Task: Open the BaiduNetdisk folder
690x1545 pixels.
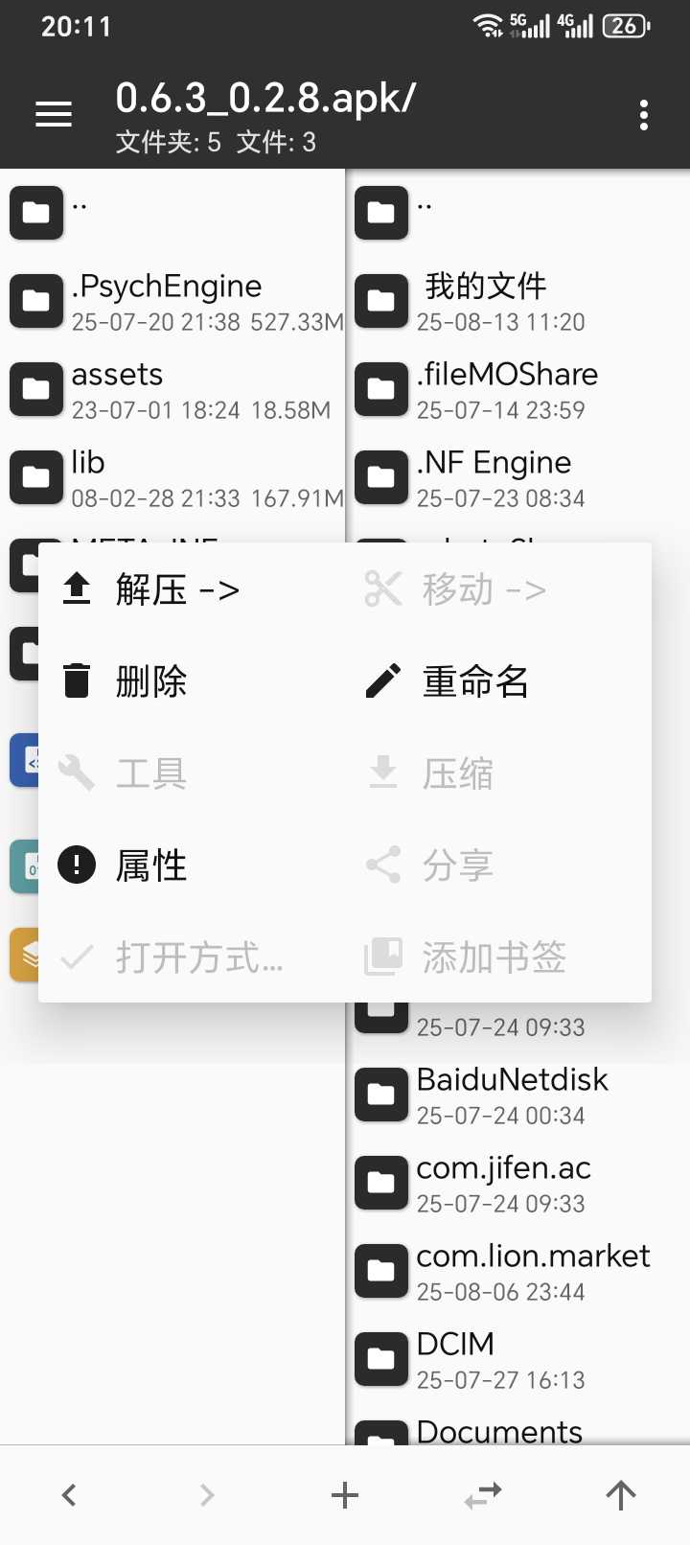Action: [x=518, y=1095]
